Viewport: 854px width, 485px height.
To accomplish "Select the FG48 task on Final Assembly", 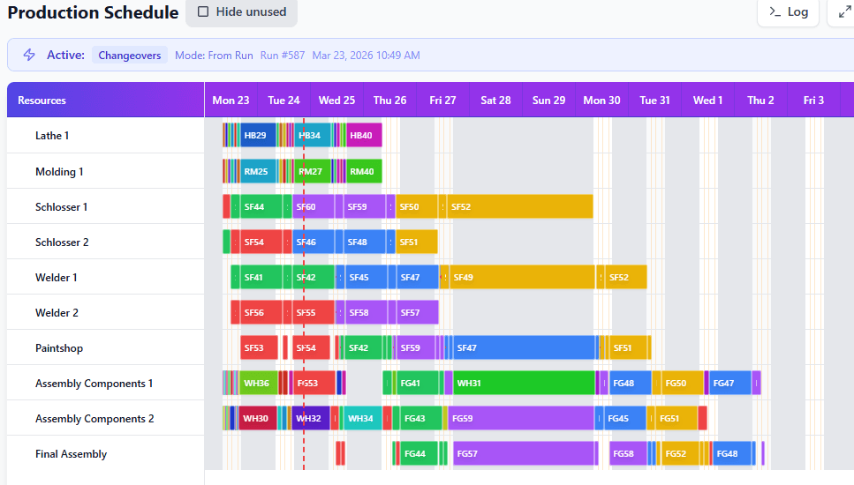I will 732,454.
